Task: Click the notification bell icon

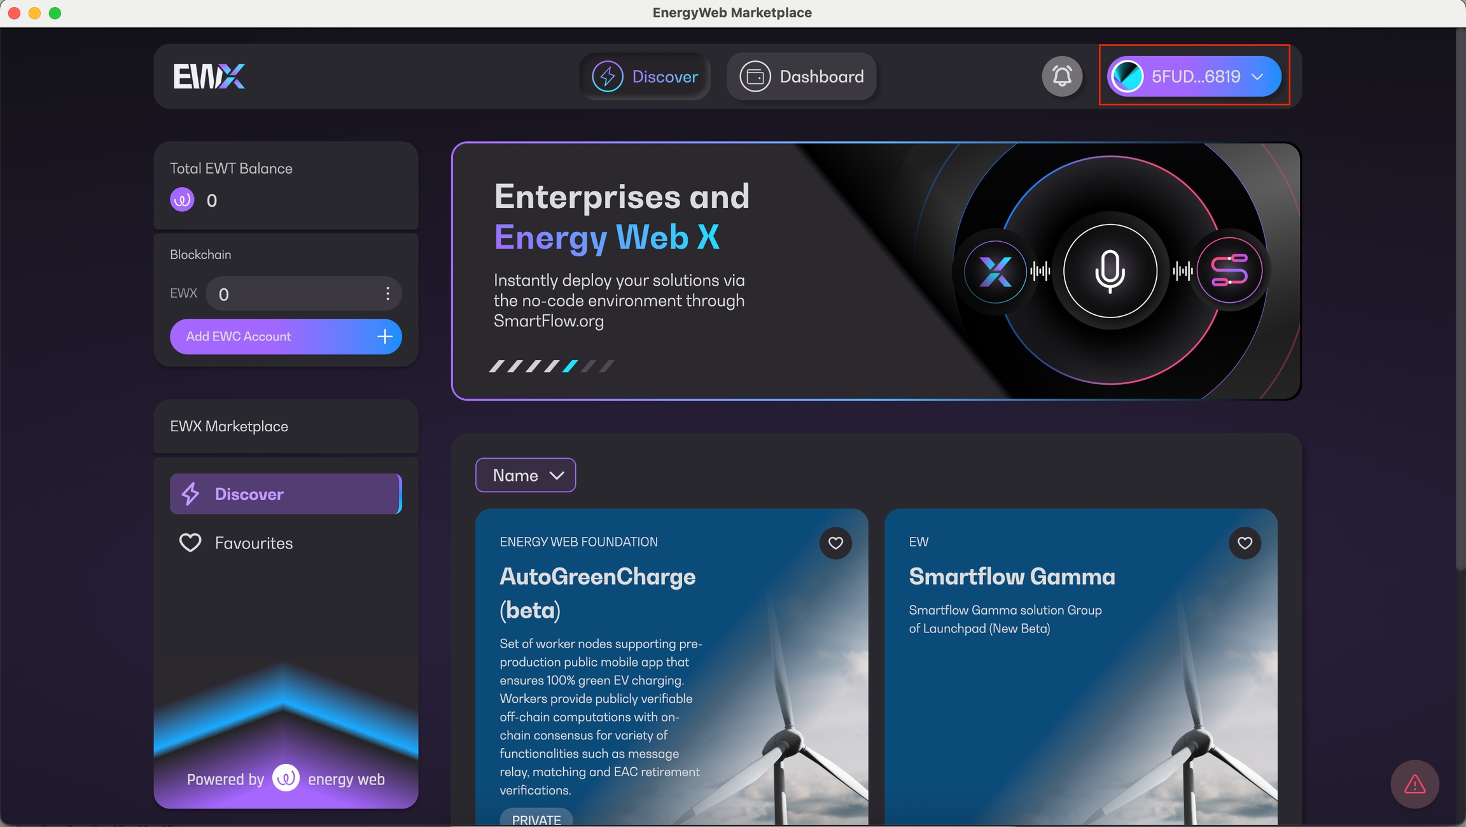Action: pos(1061,76)
